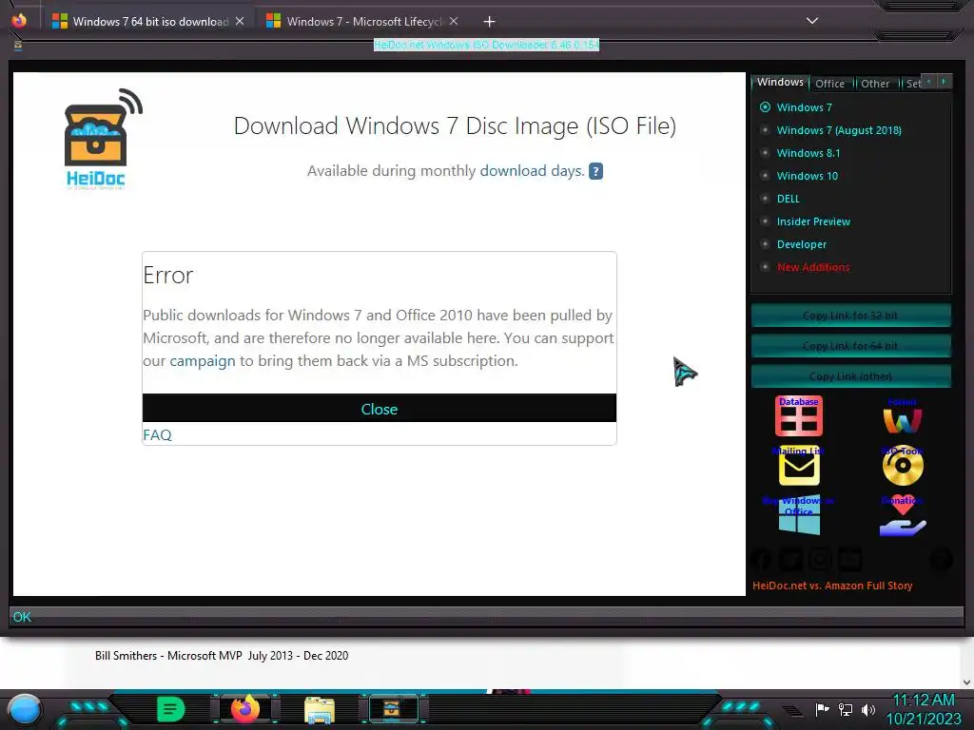Viewport: 974px width, 730px height.
Task: Open the Windows Start orb
Action: click(25, 710)
